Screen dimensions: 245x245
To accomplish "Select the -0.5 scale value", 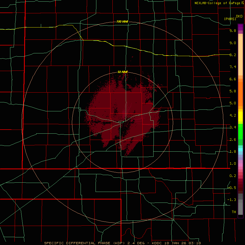I will point(232,188).
